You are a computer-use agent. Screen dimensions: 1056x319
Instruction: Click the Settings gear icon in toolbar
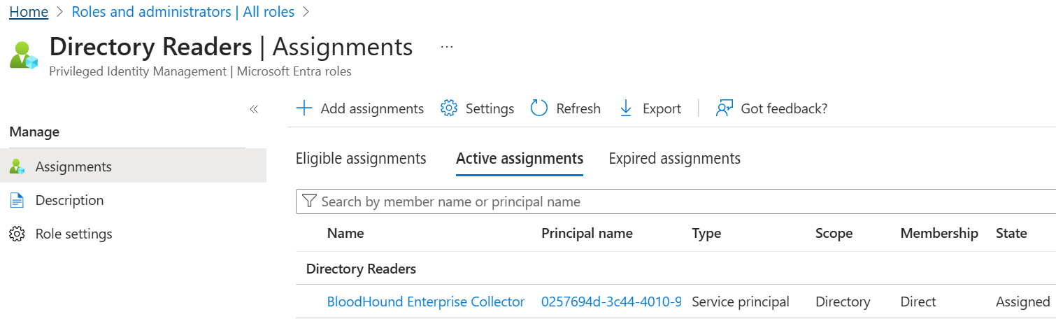(449, 108)
